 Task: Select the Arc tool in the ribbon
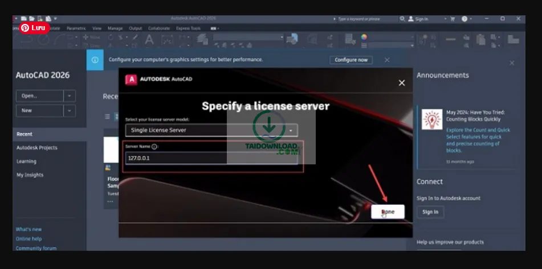[x=60, y=40]
